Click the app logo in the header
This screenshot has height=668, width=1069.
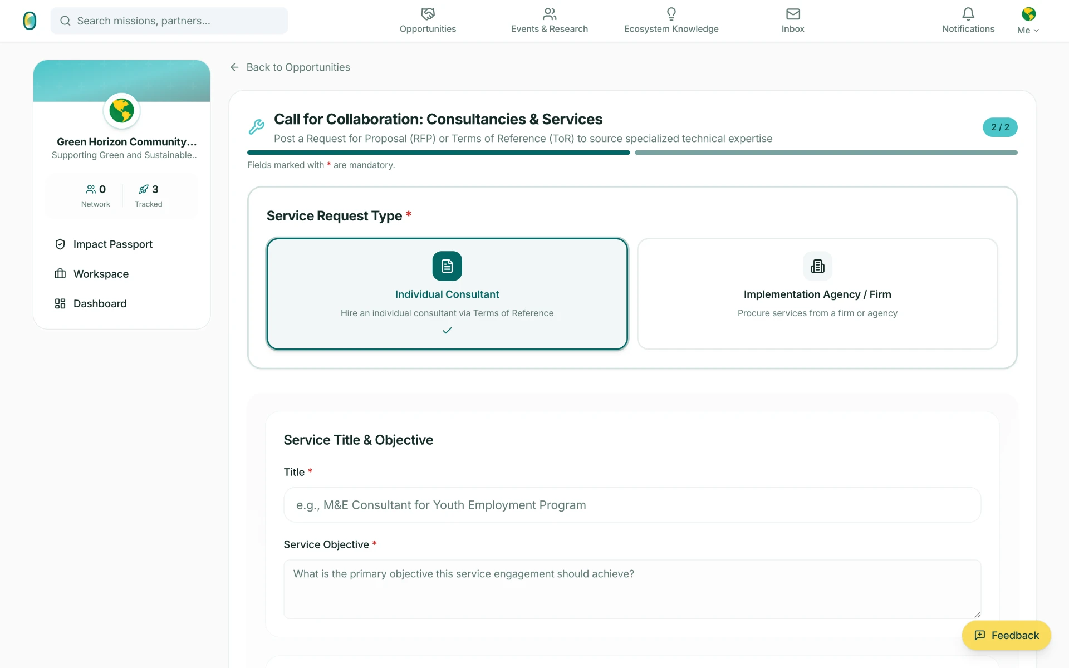coord(30,21)
